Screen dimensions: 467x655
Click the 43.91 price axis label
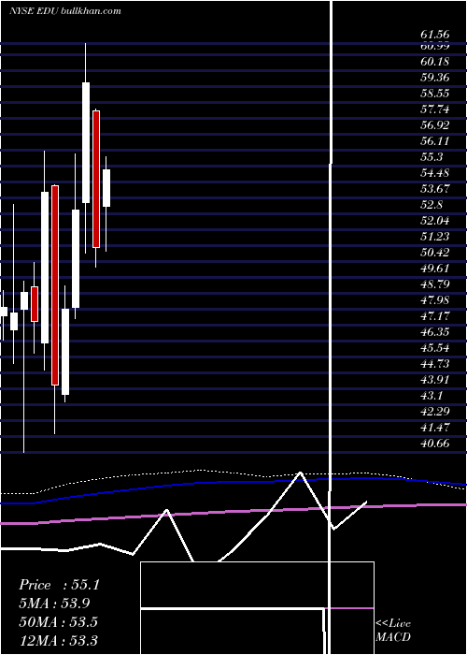[434, 379]
